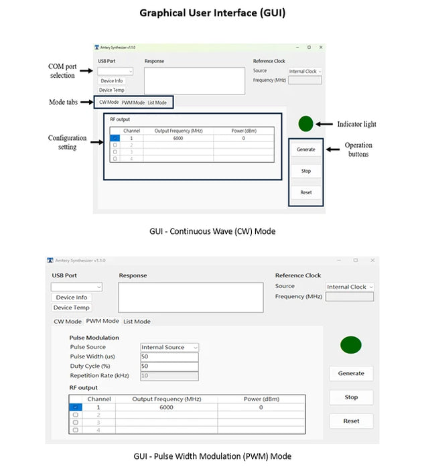Screen dimensions: 422x469
Task: Click Stop button in upper window
Action: pyautogui.click(x=306, y=171)
